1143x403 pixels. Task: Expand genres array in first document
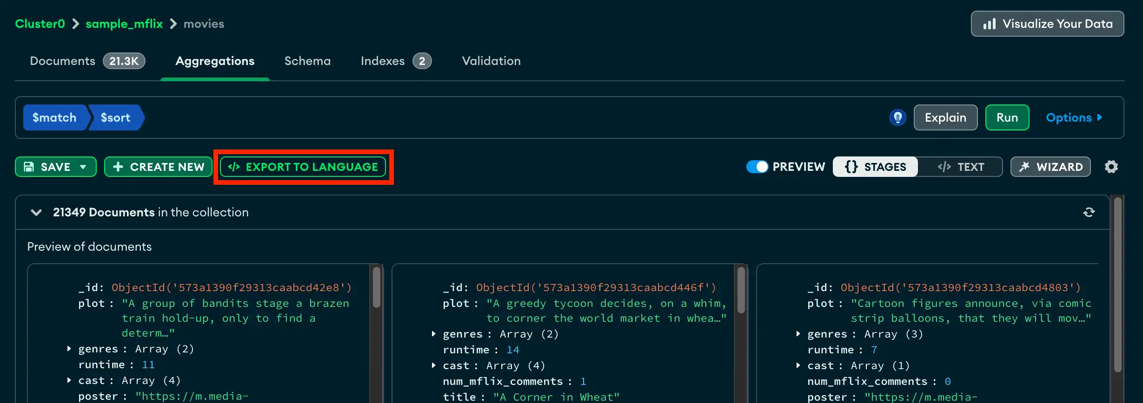[x=69, y=349]
